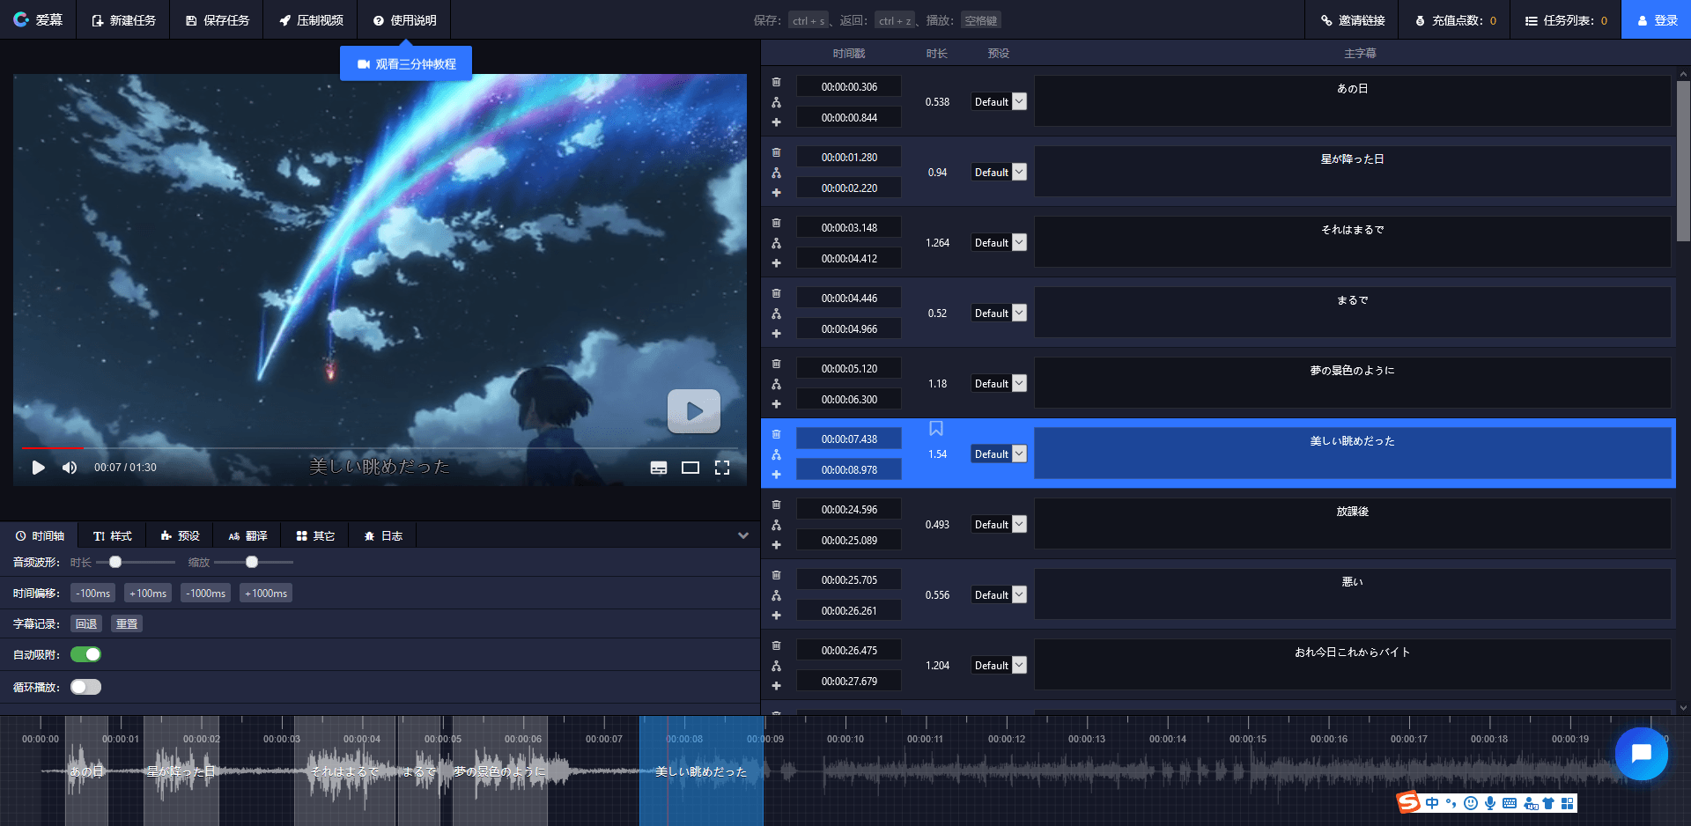Open the 任务列表 task list
1691x826 pixels.
pyautogui.click(x=1566, y=19)
